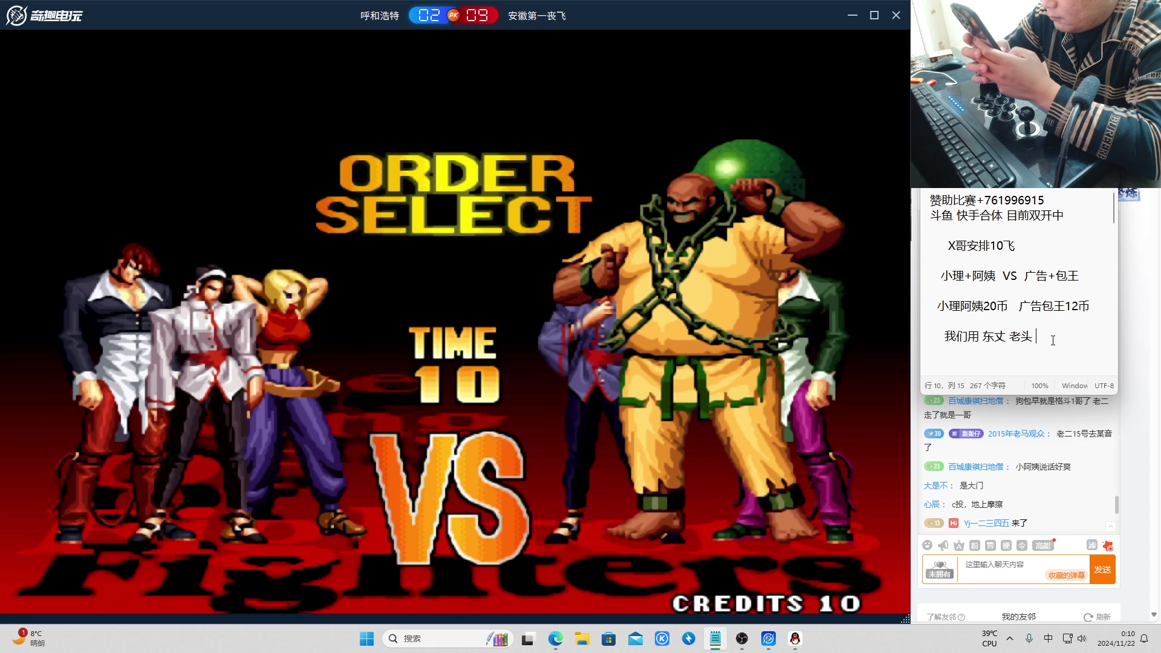Click the 粉 fan badge icon

tap(975, 545)
